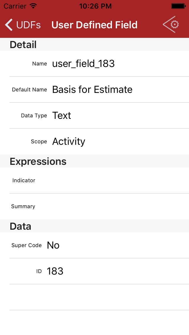Tap the Detail section header
This screenshot has width=189, height=335.
coord(23,45)
